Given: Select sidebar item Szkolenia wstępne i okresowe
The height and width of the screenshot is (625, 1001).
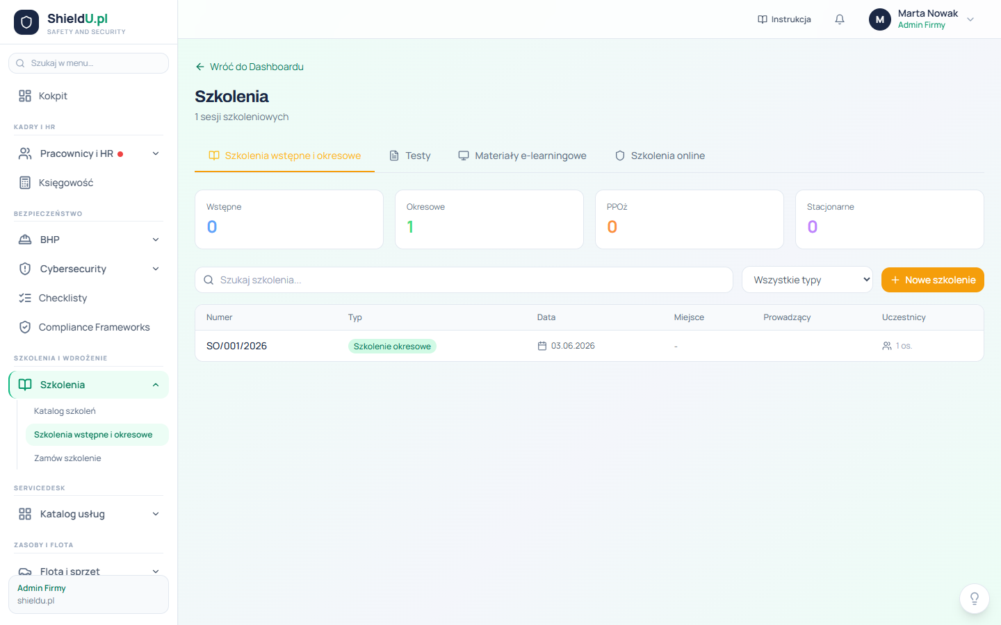Looking at the screenshot, I should (x=97, y=435).
